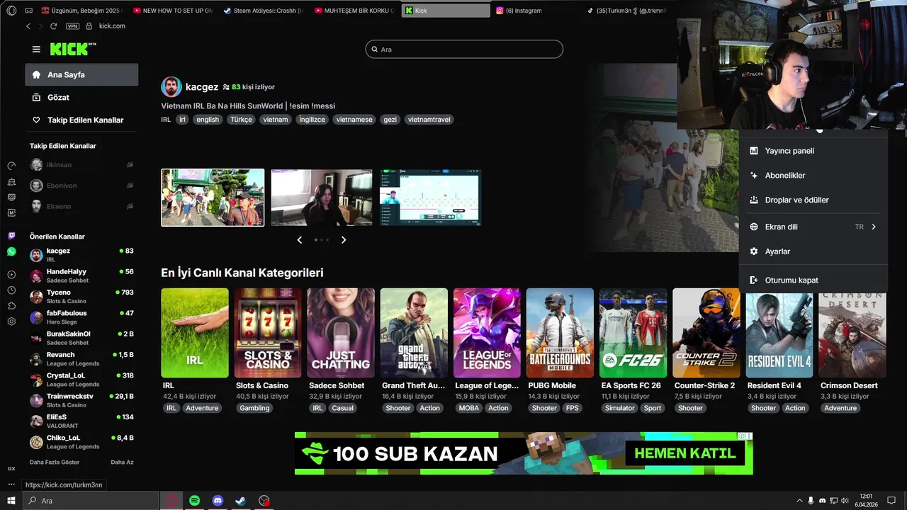Switch to Steam Atölyesi browser tab

263,11
